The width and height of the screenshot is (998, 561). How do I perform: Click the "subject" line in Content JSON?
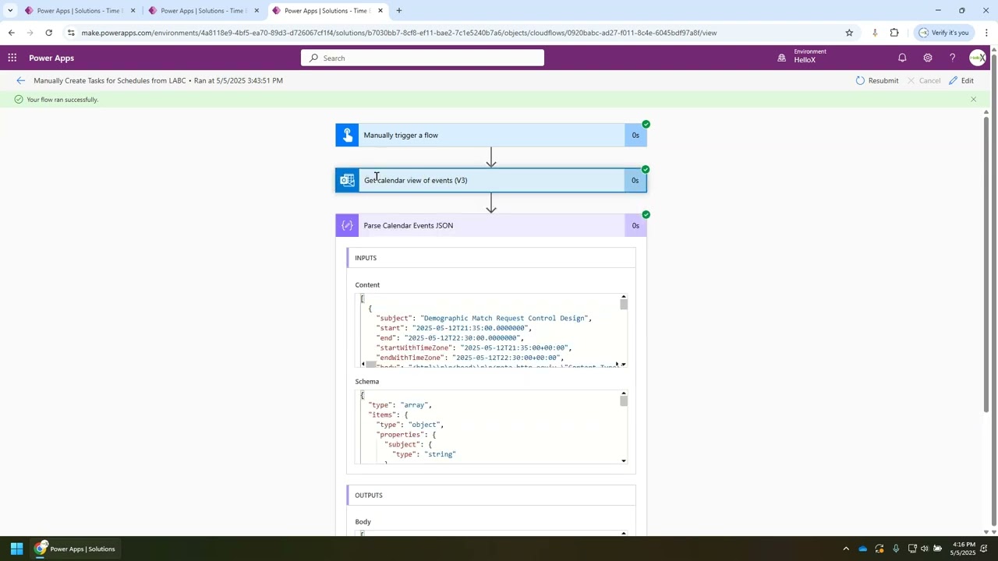[483, 318]
